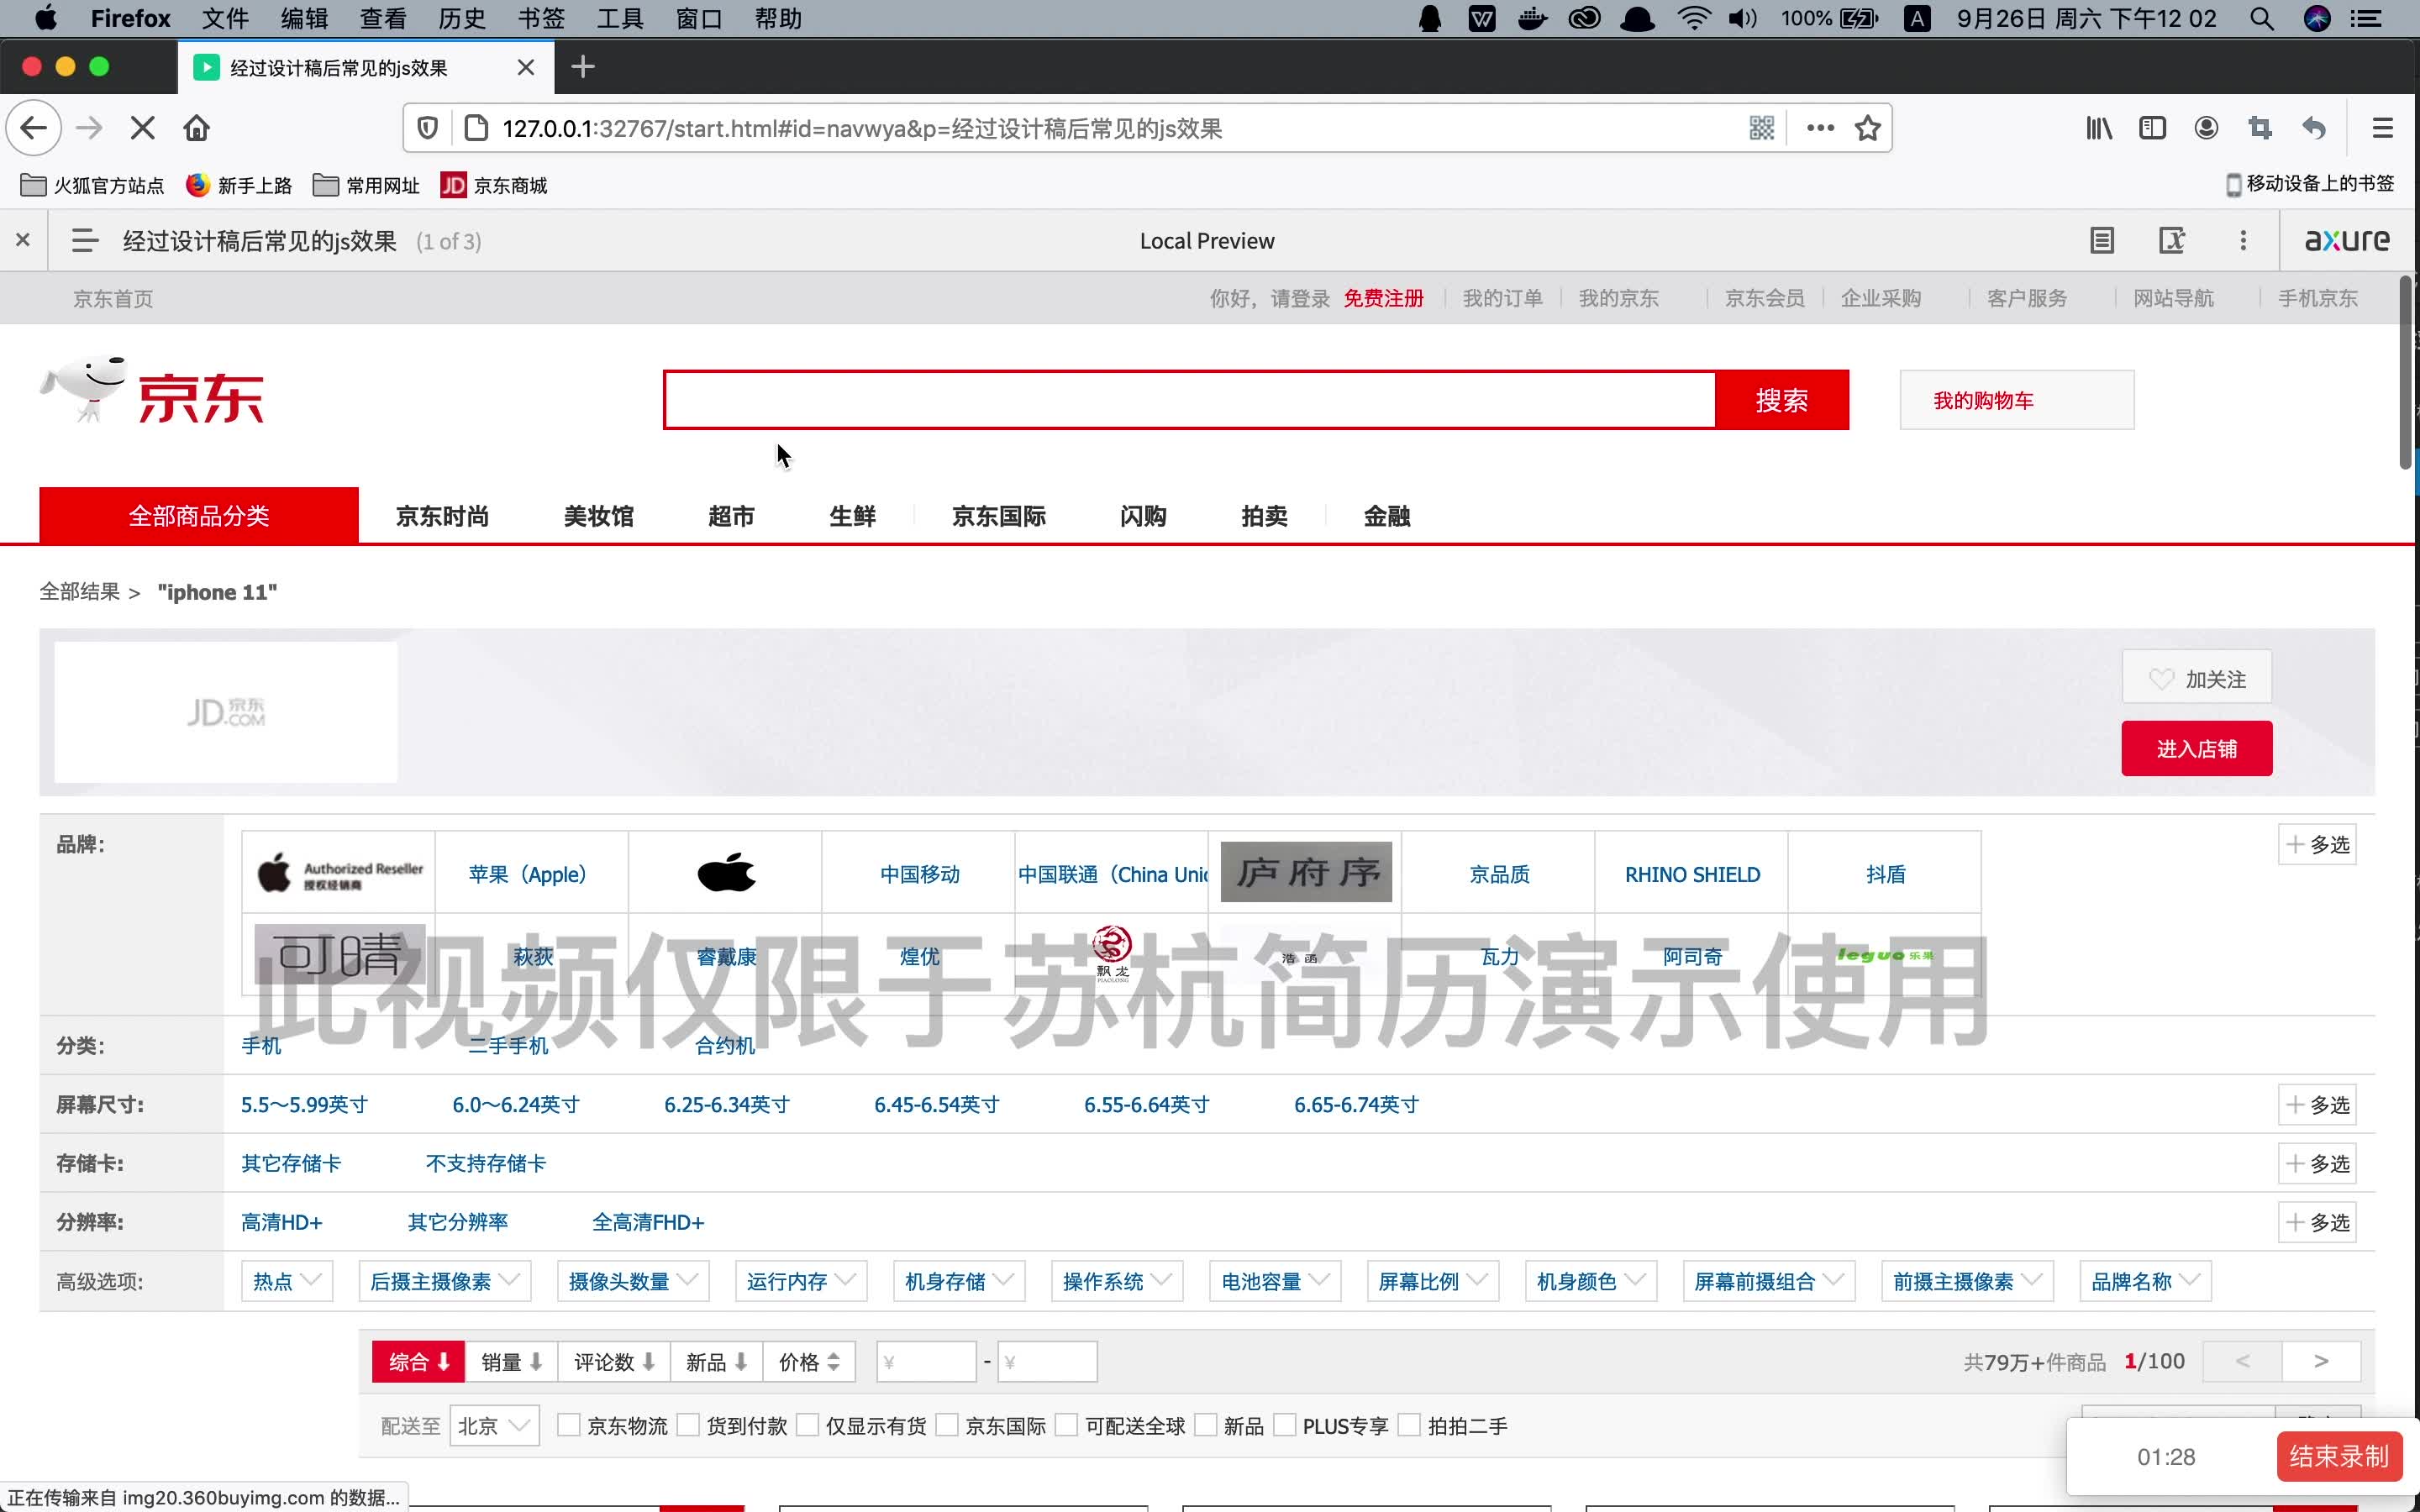Open the Firefox account icon
The height and width of the screenshot is (1512, 2420).
click(x=2206, y=128)
